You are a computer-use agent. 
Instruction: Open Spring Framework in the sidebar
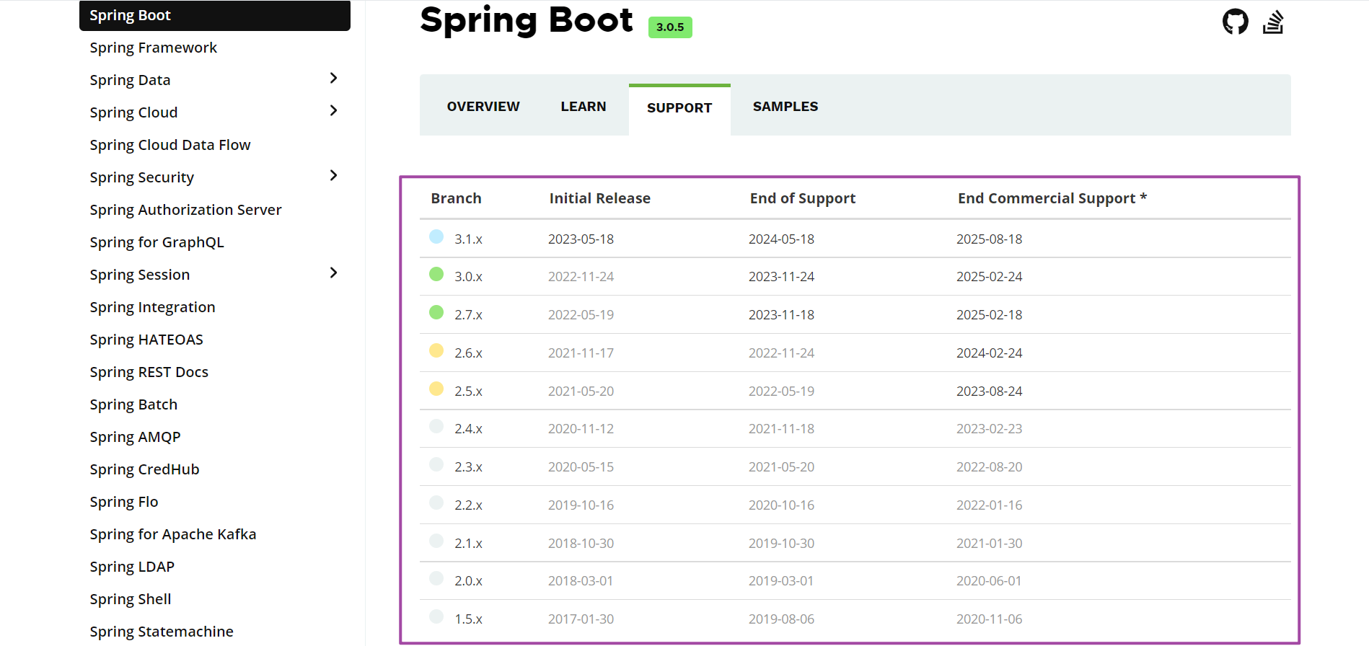153,48
